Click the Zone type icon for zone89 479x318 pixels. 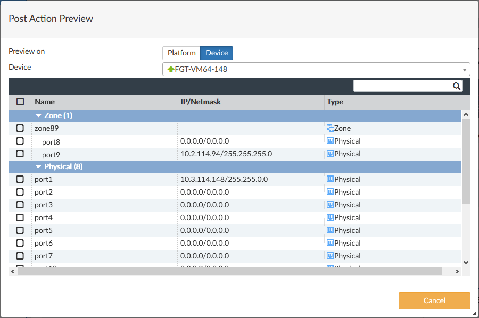pyautogui.click(x=330, y=128)
